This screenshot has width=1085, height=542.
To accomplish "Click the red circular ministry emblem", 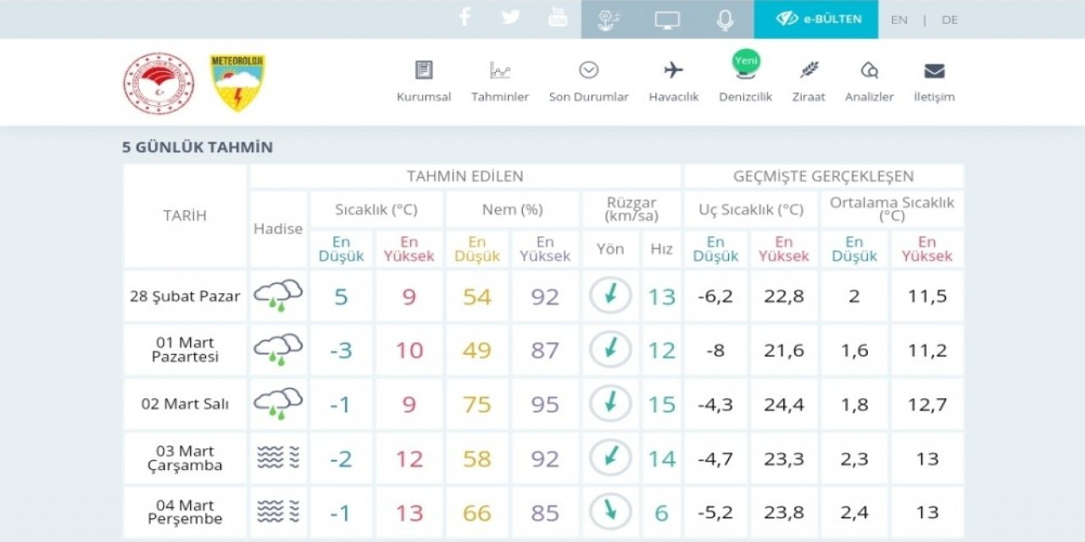I will pos(159,83).
